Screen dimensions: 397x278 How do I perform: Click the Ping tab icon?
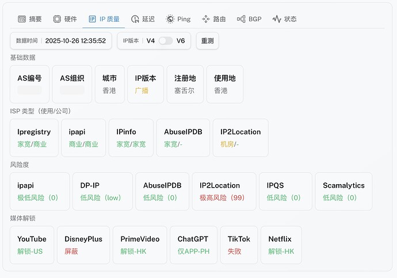[170, 19]
